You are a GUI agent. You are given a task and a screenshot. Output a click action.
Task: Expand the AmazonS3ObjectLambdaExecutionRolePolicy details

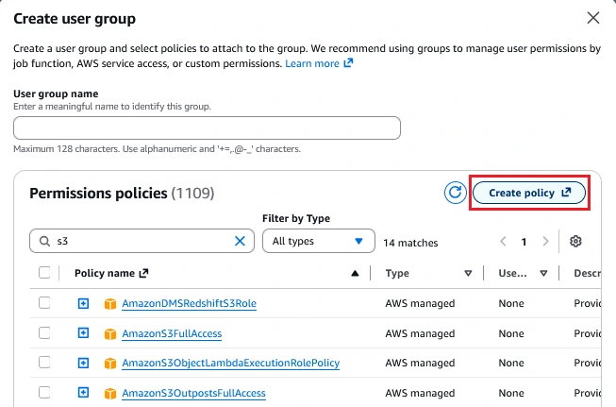click(x=83, y=363)
